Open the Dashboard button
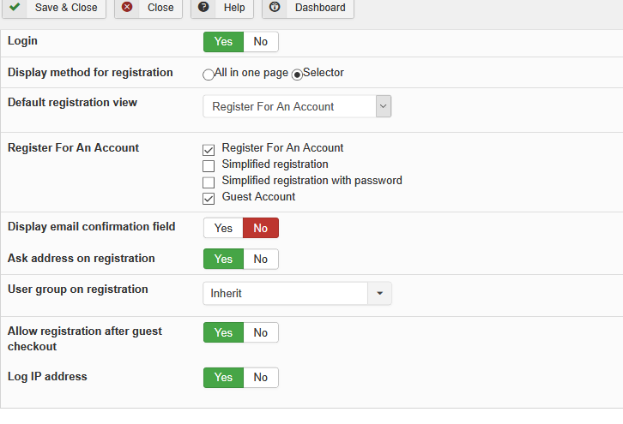The width and height of the screenshot is (623, 424). (307, 8)
